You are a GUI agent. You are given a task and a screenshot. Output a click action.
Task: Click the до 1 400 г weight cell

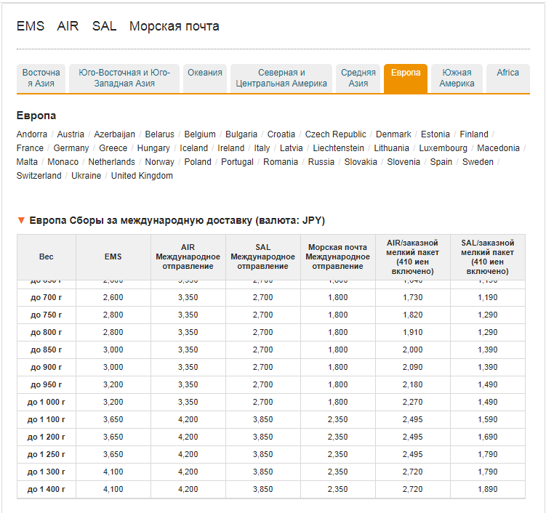47,489
